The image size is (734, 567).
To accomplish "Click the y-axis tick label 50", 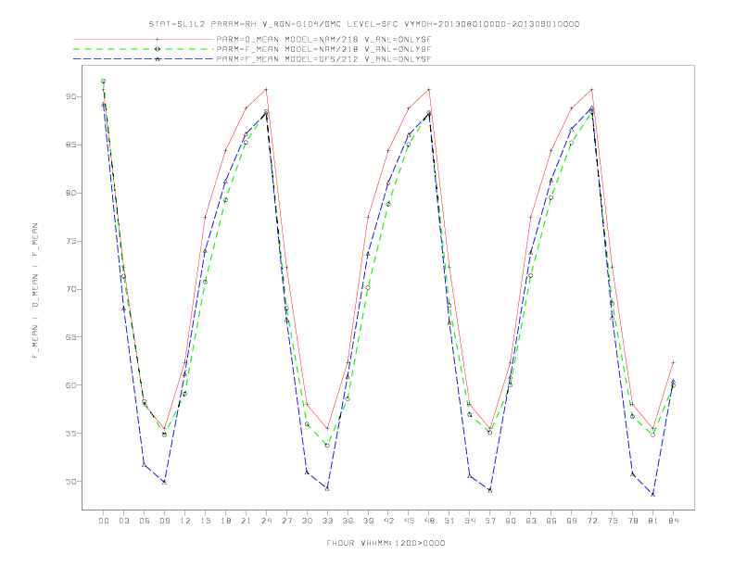I will [x=71, y=482].
